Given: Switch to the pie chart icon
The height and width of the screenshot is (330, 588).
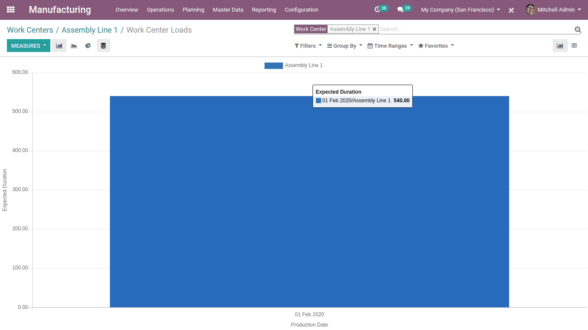Looking at the screenshot, I should tap(88, 46).
